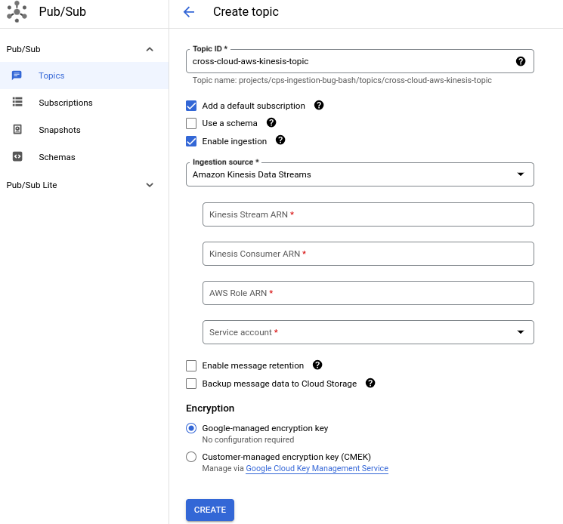Open Google Cloud Key Management Service link
The height and width of the screenshot is (524, 563).
(317, 468)
